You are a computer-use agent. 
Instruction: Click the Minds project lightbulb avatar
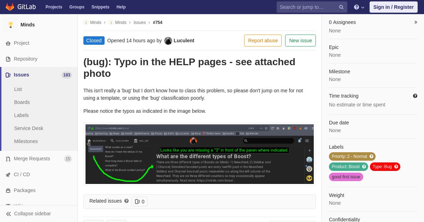coord(11,25)
